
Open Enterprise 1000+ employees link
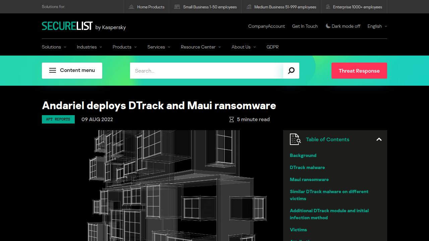354,7
